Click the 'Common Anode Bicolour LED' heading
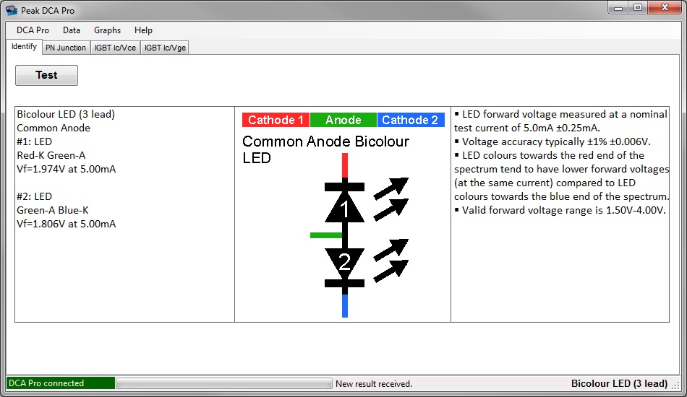Viewport: 687px width, 397px height. point(325,149)
